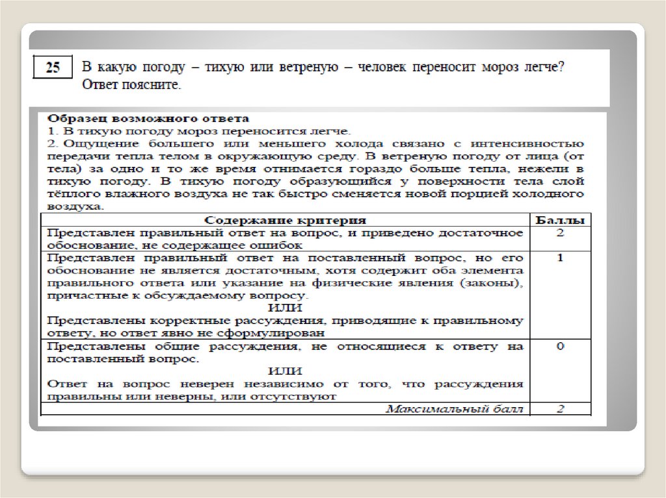Click the question text about frost tolerance
The image size is (666, 498).
322,68
